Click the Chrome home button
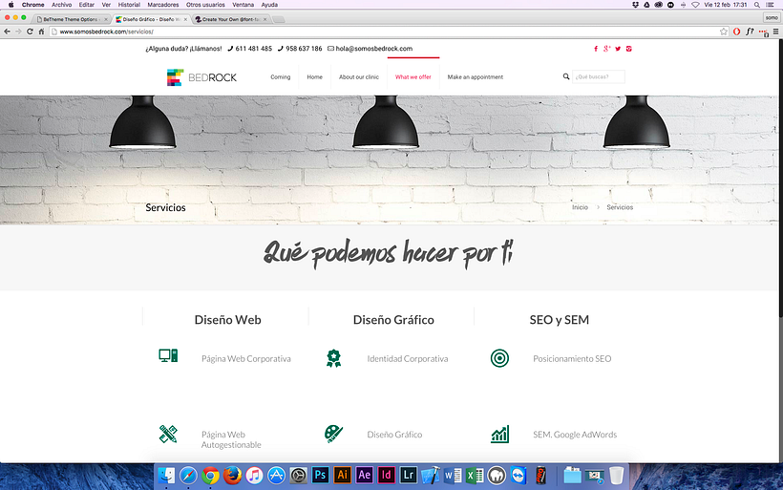This screenshot has height=490, width=783. pyautogui.click(x=41, y=32)
